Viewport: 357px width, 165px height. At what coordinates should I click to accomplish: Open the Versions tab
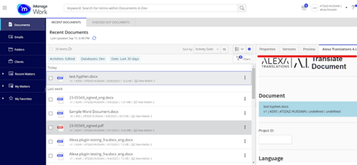[289, 49]
